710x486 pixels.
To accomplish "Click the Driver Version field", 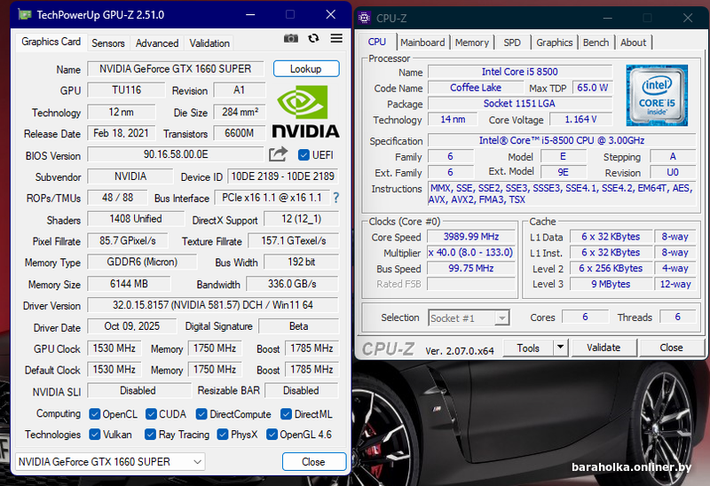I will 213,305.
